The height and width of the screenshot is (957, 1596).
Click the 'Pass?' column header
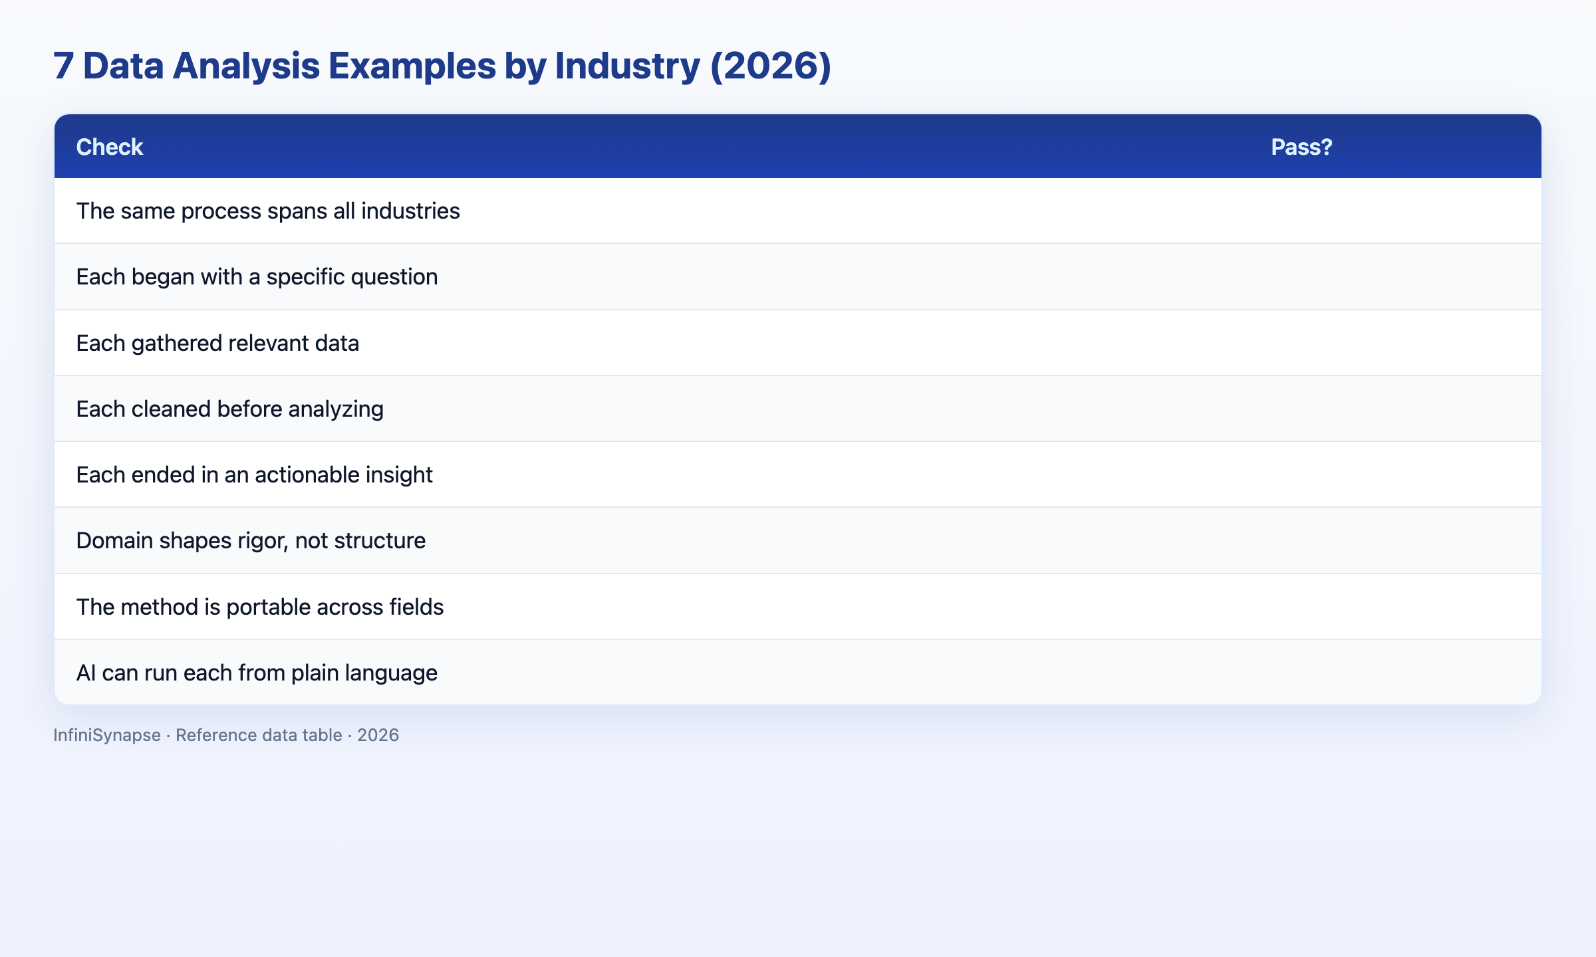[x=1301, y=147]
